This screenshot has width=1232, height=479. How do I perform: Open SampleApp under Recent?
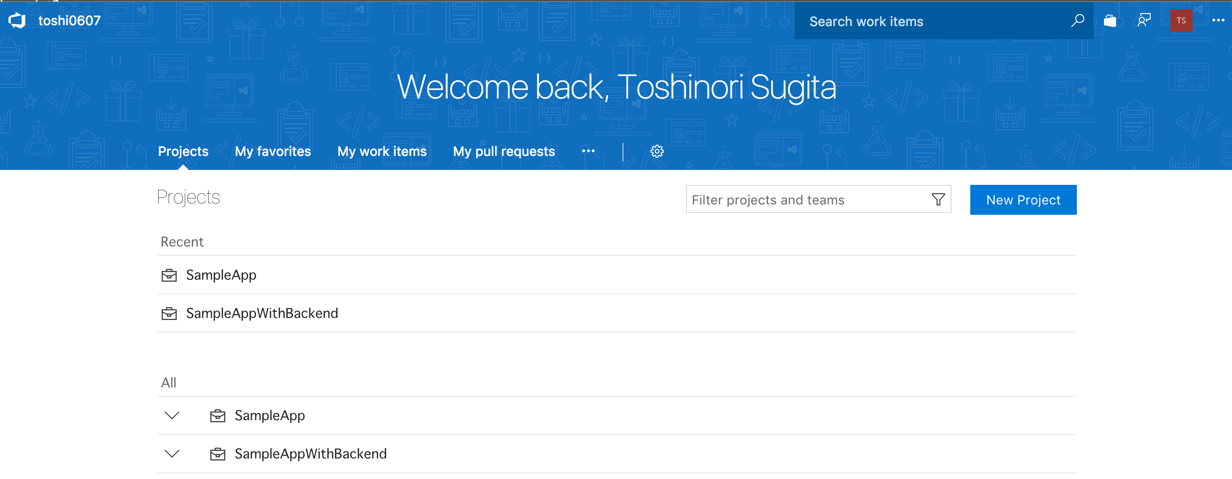click(x=221, y=275)
